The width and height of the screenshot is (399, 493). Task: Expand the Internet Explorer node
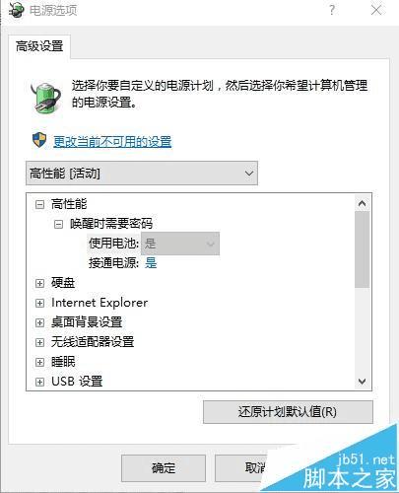click(x=39, y=303)
